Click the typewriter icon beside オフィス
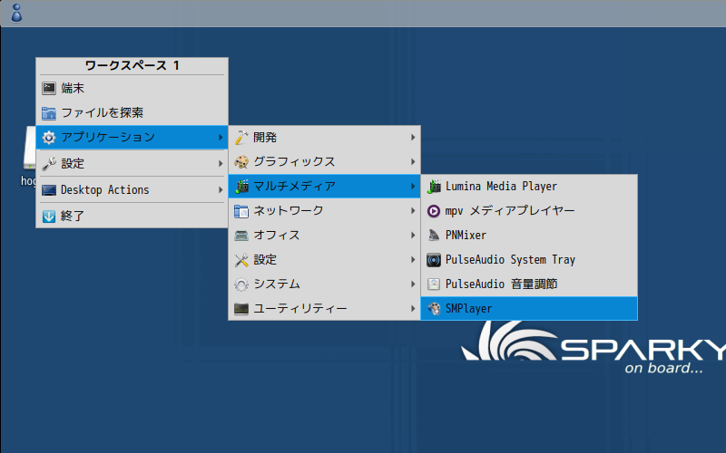This screenshot has width=726, height=453. pos(241,236)
